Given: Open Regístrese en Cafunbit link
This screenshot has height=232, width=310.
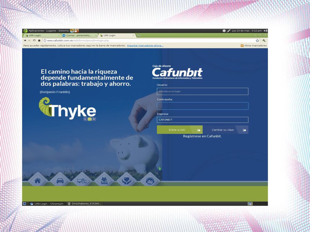Looking at the screenshot, I should 202,136.
